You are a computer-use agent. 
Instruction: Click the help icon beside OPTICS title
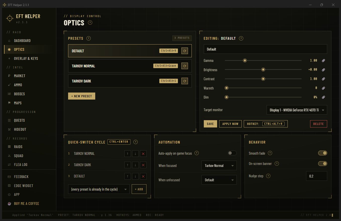click(x=90, y=23)
